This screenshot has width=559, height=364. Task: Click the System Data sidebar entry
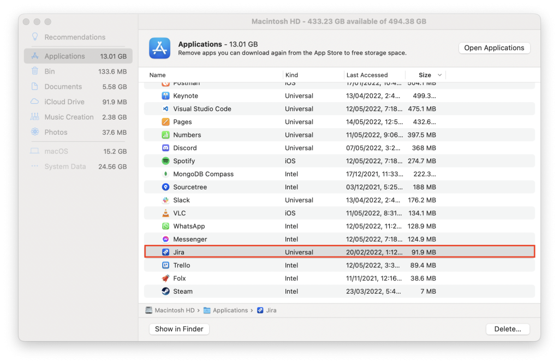coord(78,166)
